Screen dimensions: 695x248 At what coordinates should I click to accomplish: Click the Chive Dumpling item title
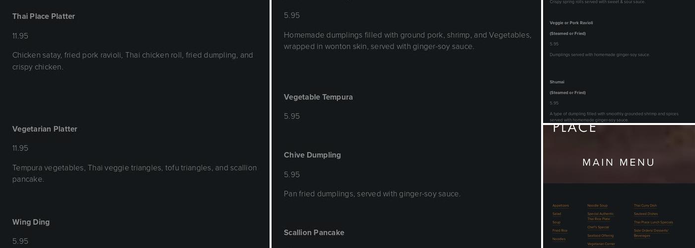click(x=312, y=155)
